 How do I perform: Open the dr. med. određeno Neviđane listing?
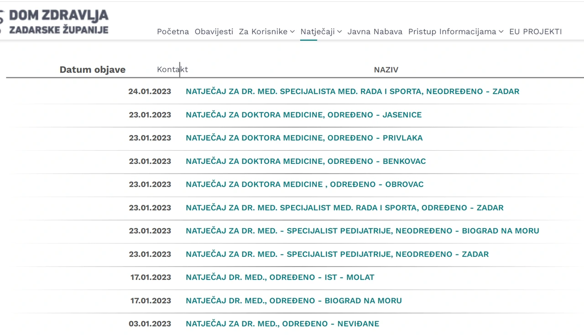[282, 324]
